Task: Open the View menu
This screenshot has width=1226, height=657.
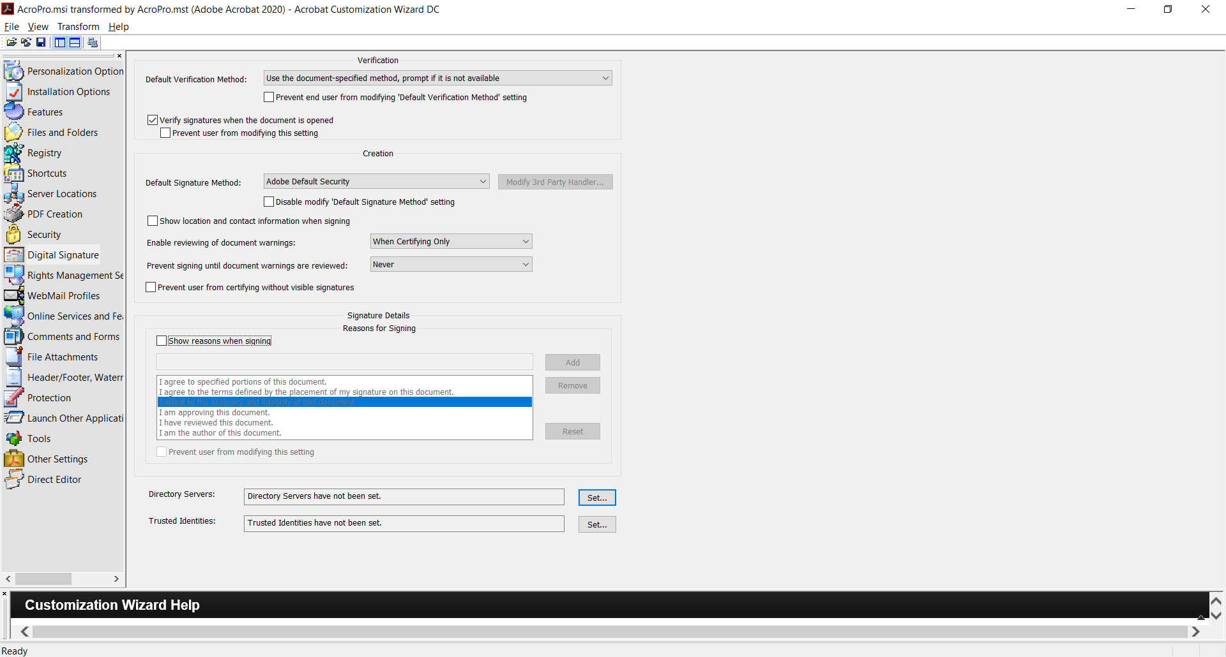Action: coord(38,26)
